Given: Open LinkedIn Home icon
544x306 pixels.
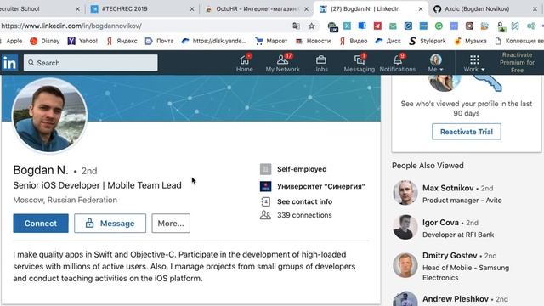Looking at the screenshot, I should point(245,60).
